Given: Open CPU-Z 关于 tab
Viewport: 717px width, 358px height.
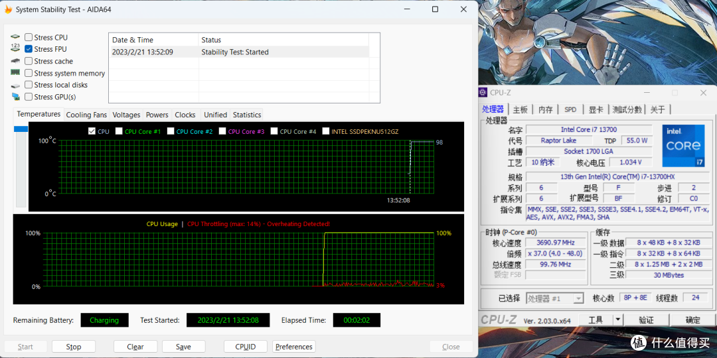Looking at the screenshot, I should click(x=657, y=109).
